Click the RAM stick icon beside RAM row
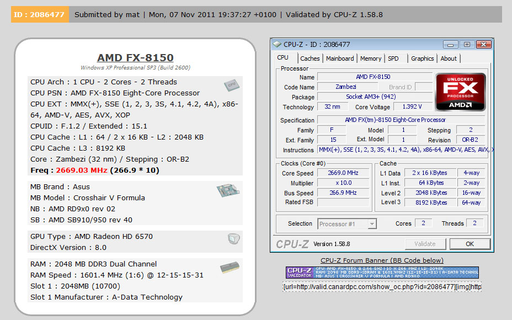 point(230,268)
